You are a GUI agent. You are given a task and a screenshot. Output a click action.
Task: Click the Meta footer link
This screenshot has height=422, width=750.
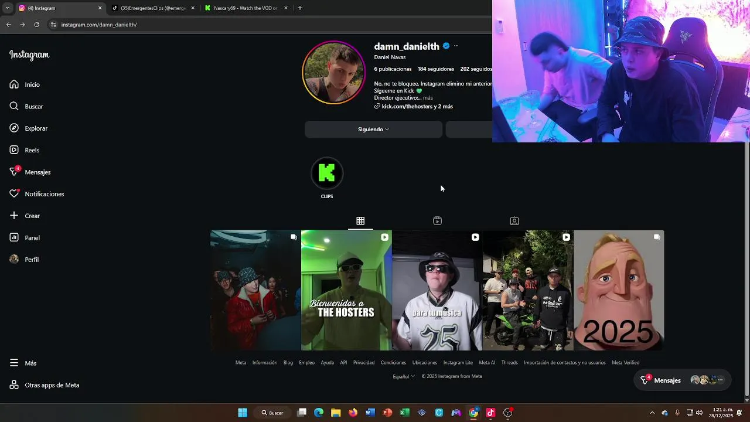pyautogui.click(x=241, y=363)
